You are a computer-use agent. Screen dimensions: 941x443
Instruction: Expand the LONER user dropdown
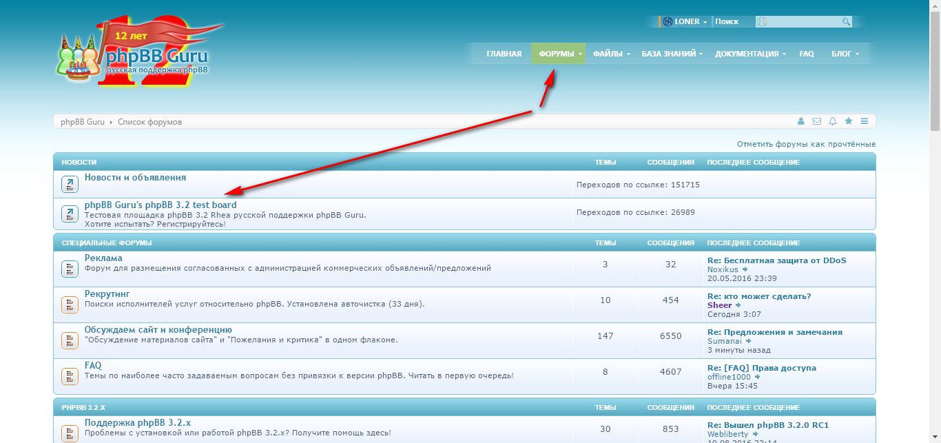pyautogui.click(x=705, y=22)
